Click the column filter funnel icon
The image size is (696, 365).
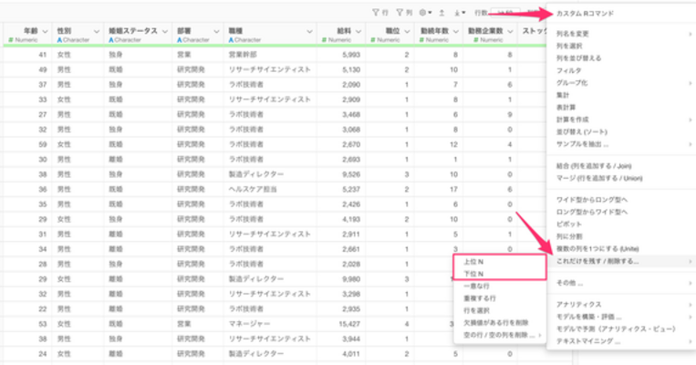point(400,13)
